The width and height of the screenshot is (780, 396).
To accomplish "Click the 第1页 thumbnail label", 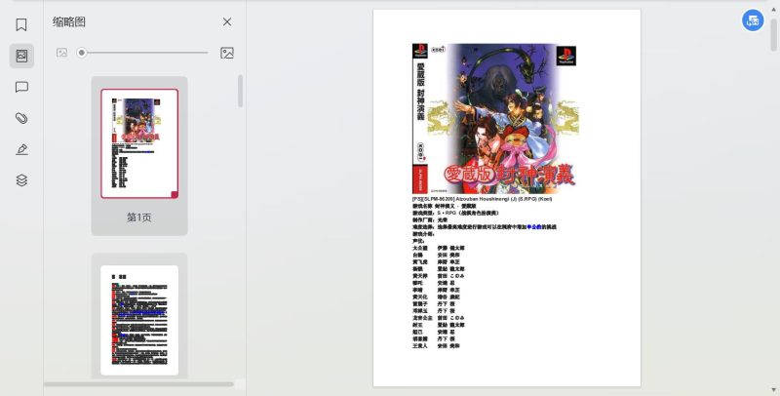I will pyautogui.click(x=139, y=218).
